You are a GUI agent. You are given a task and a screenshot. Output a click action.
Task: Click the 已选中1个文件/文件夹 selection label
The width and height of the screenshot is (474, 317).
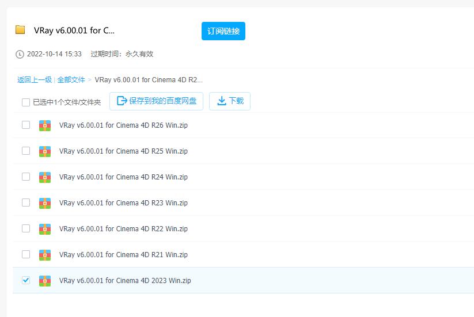tap(67, 102)
